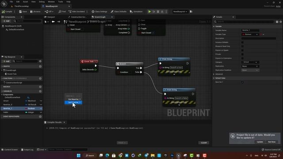This screenshot has height=159, width=283.
Task: Open Replication None dropdown
Action: (250, 66)
